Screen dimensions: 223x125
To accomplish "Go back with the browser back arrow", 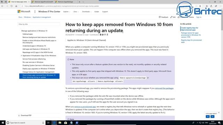I will [x=2, y=6].
